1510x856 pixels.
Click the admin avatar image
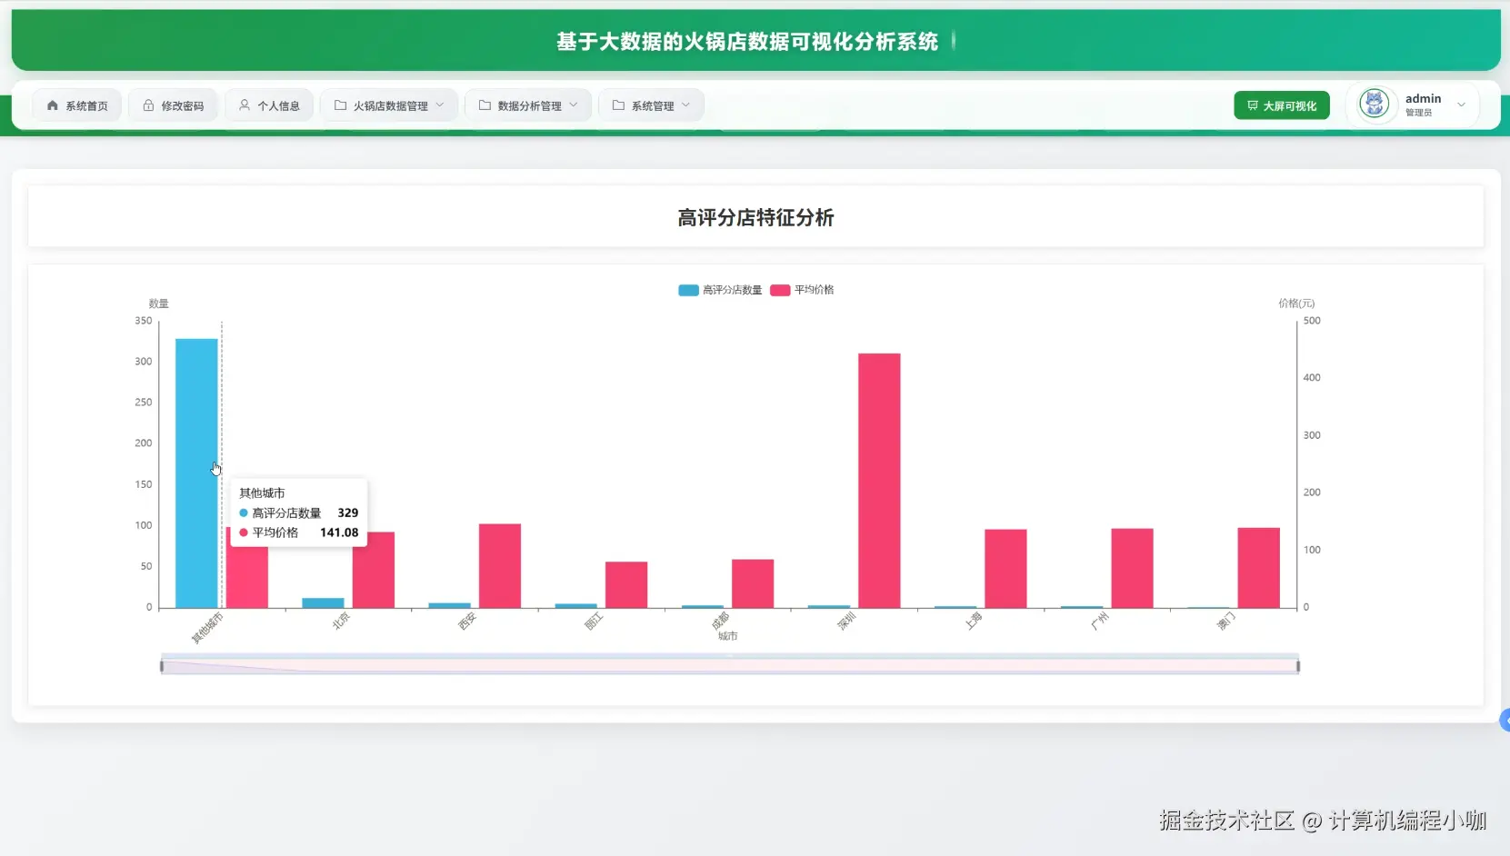click(1375, 104)
